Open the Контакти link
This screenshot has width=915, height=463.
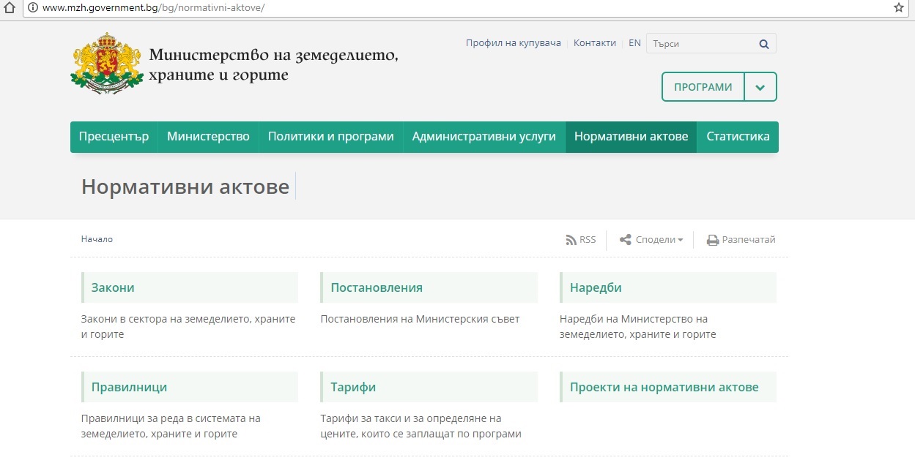click(x=595, y=43)
